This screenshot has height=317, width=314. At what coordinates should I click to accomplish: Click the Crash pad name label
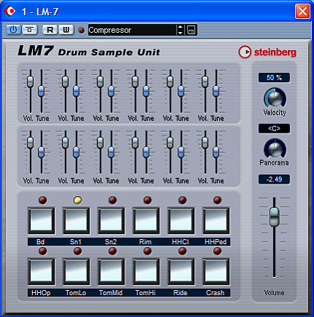pos(215,293)
